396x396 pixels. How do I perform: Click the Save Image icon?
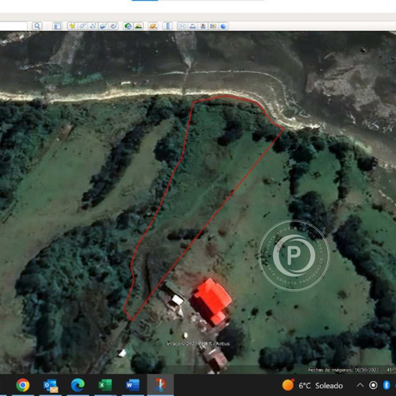tap(203, 26)
